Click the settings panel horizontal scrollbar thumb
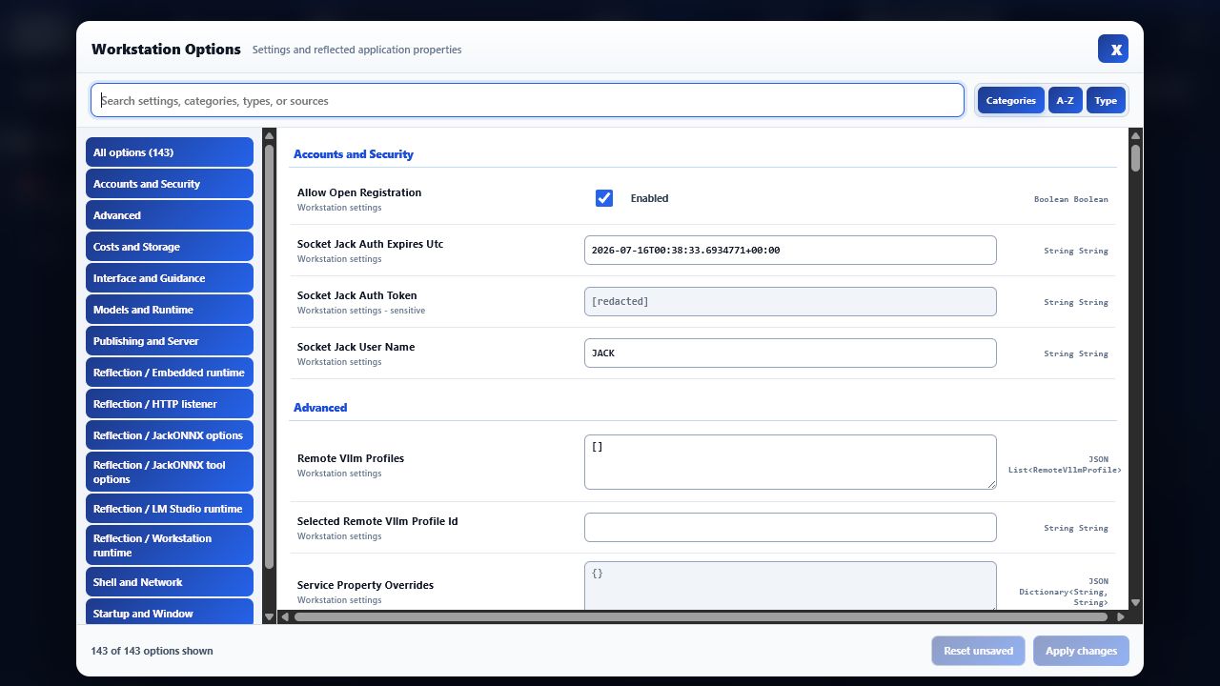Image resolution: width=1220 pixels, height=686 pixels. pyautogui.click(x=701, y=617)
